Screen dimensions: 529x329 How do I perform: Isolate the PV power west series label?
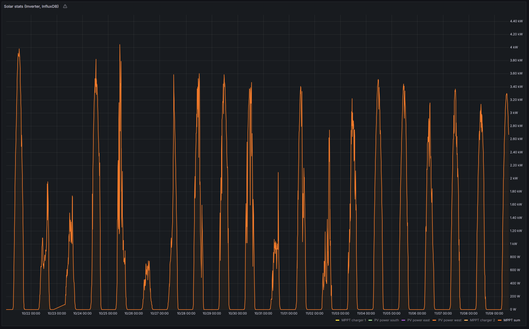[x=450, y=320]
